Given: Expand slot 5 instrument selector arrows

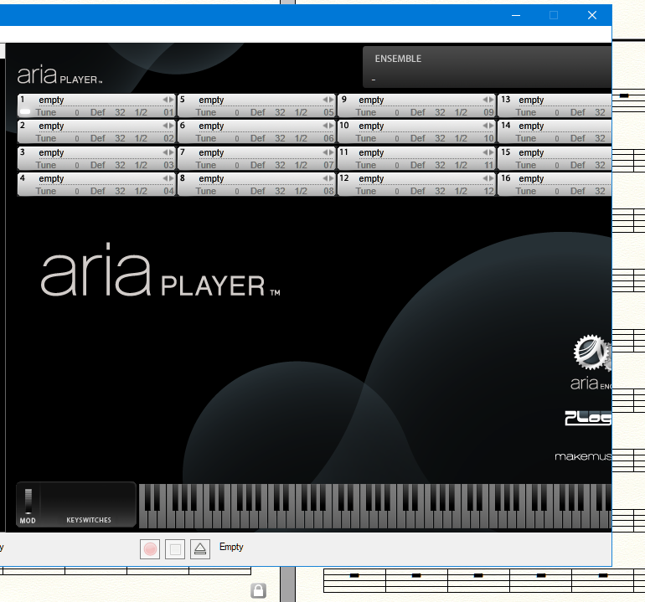Looking at the screenshot, I should [x=330, y=100].
